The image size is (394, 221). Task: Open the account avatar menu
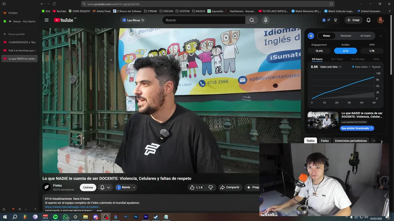click(x=380, y=20)
